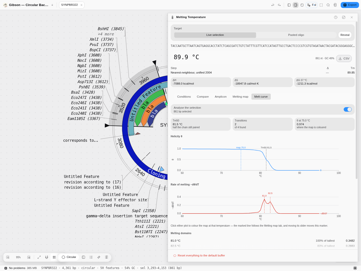This screenshot has height=271, width=361.
Task: Download the CSV file
Action: pos(344,58)
